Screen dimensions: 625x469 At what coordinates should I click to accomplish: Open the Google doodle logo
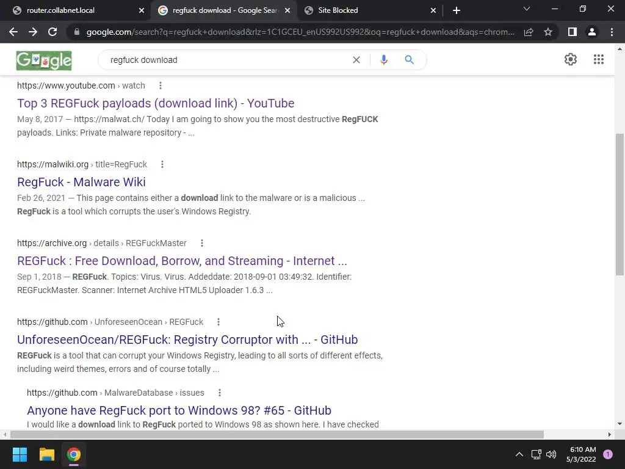click(x=44, y=60)
